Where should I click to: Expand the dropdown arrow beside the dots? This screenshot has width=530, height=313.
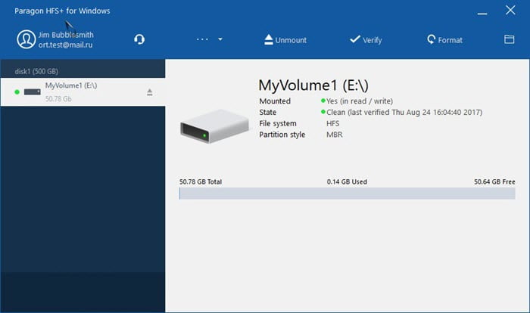(220, 39)
